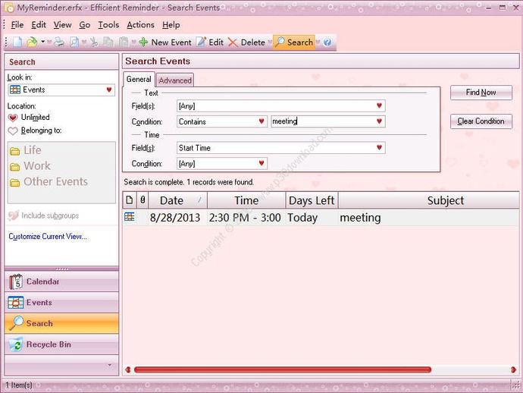Image resolution: width=523 pixels, height=393 pixels.
Task: Click the horizontal scrollbar right arrow
Action: coord(514,369)
